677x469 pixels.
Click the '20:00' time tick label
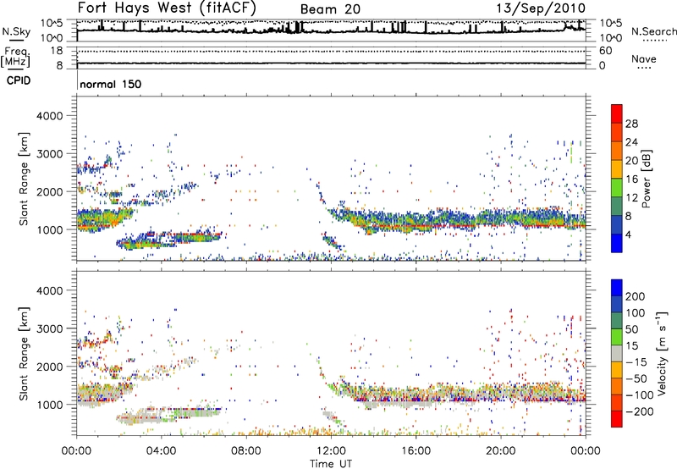pyautogui.click(x=500, y=451)
